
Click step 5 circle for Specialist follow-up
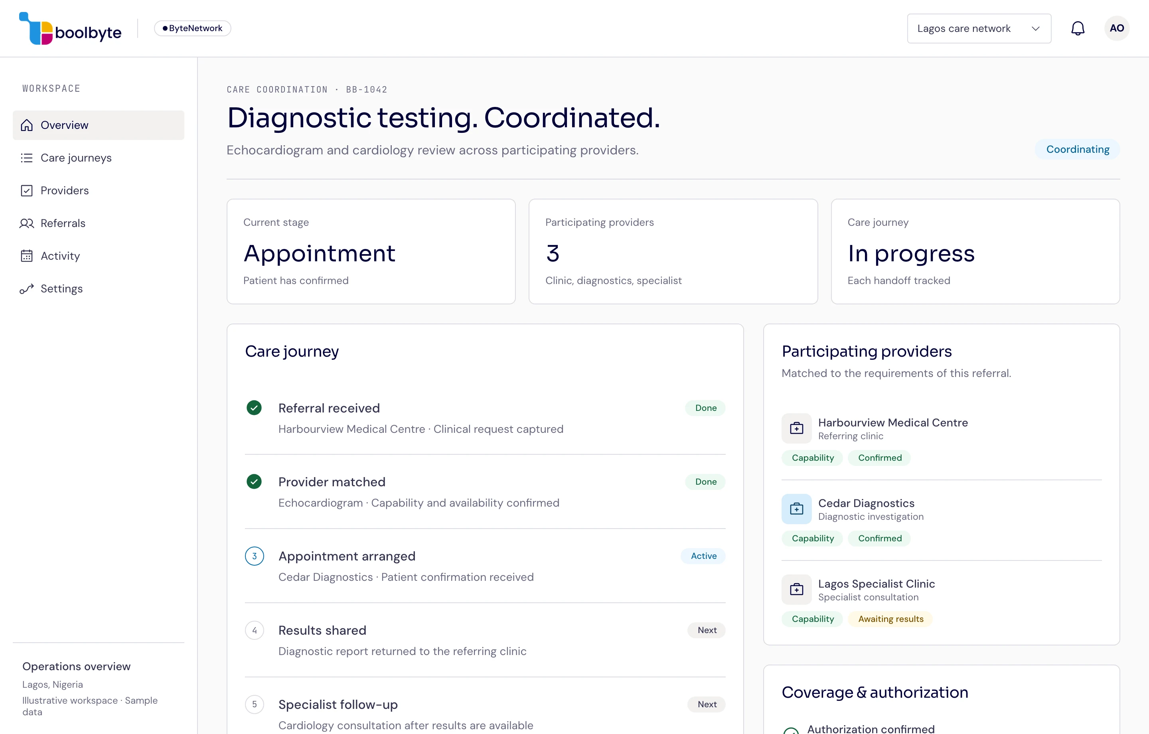click(x=254, y=704)
